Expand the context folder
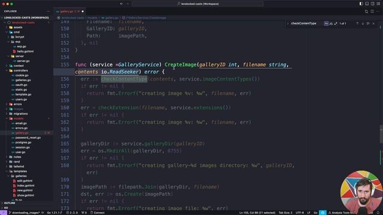383x215 pixels. pyautogui.click(x=19, y=66)
